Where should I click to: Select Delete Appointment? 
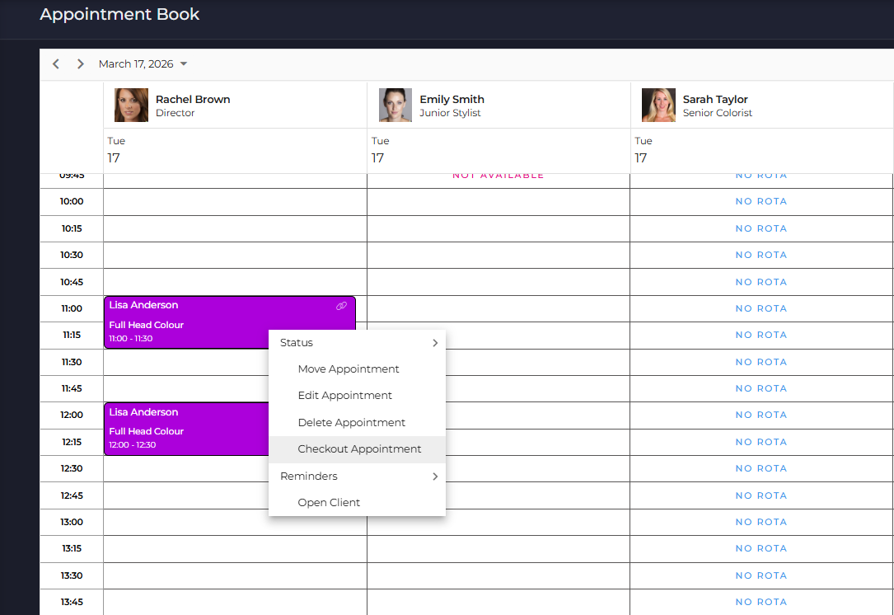click(352, 422)
